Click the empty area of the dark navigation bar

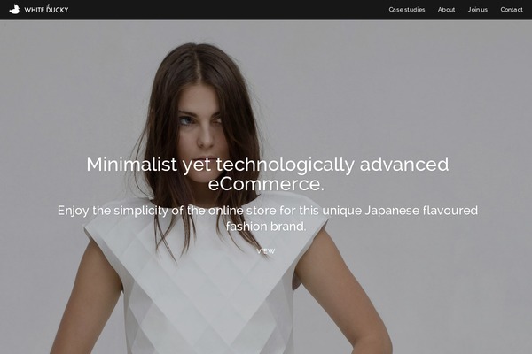pyautogui.click(x=227, y=10)
